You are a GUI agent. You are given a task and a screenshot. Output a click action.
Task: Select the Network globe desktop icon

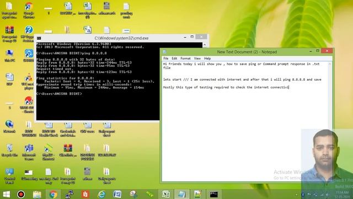pyautogui.click(x=9, y=127)
